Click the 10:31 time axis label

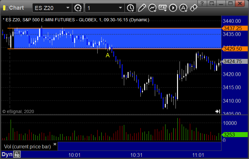(136, 155)
